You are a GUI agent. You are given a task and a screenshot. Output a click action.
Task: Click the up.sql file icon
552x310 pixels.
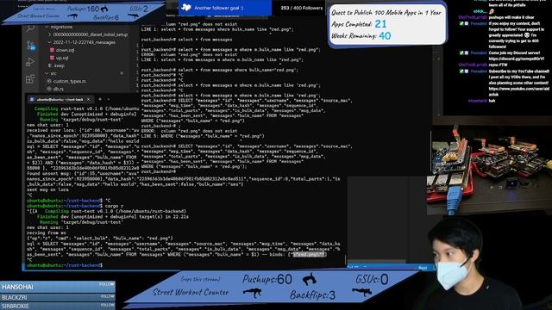pyautogui.click(x=52, y=58)
